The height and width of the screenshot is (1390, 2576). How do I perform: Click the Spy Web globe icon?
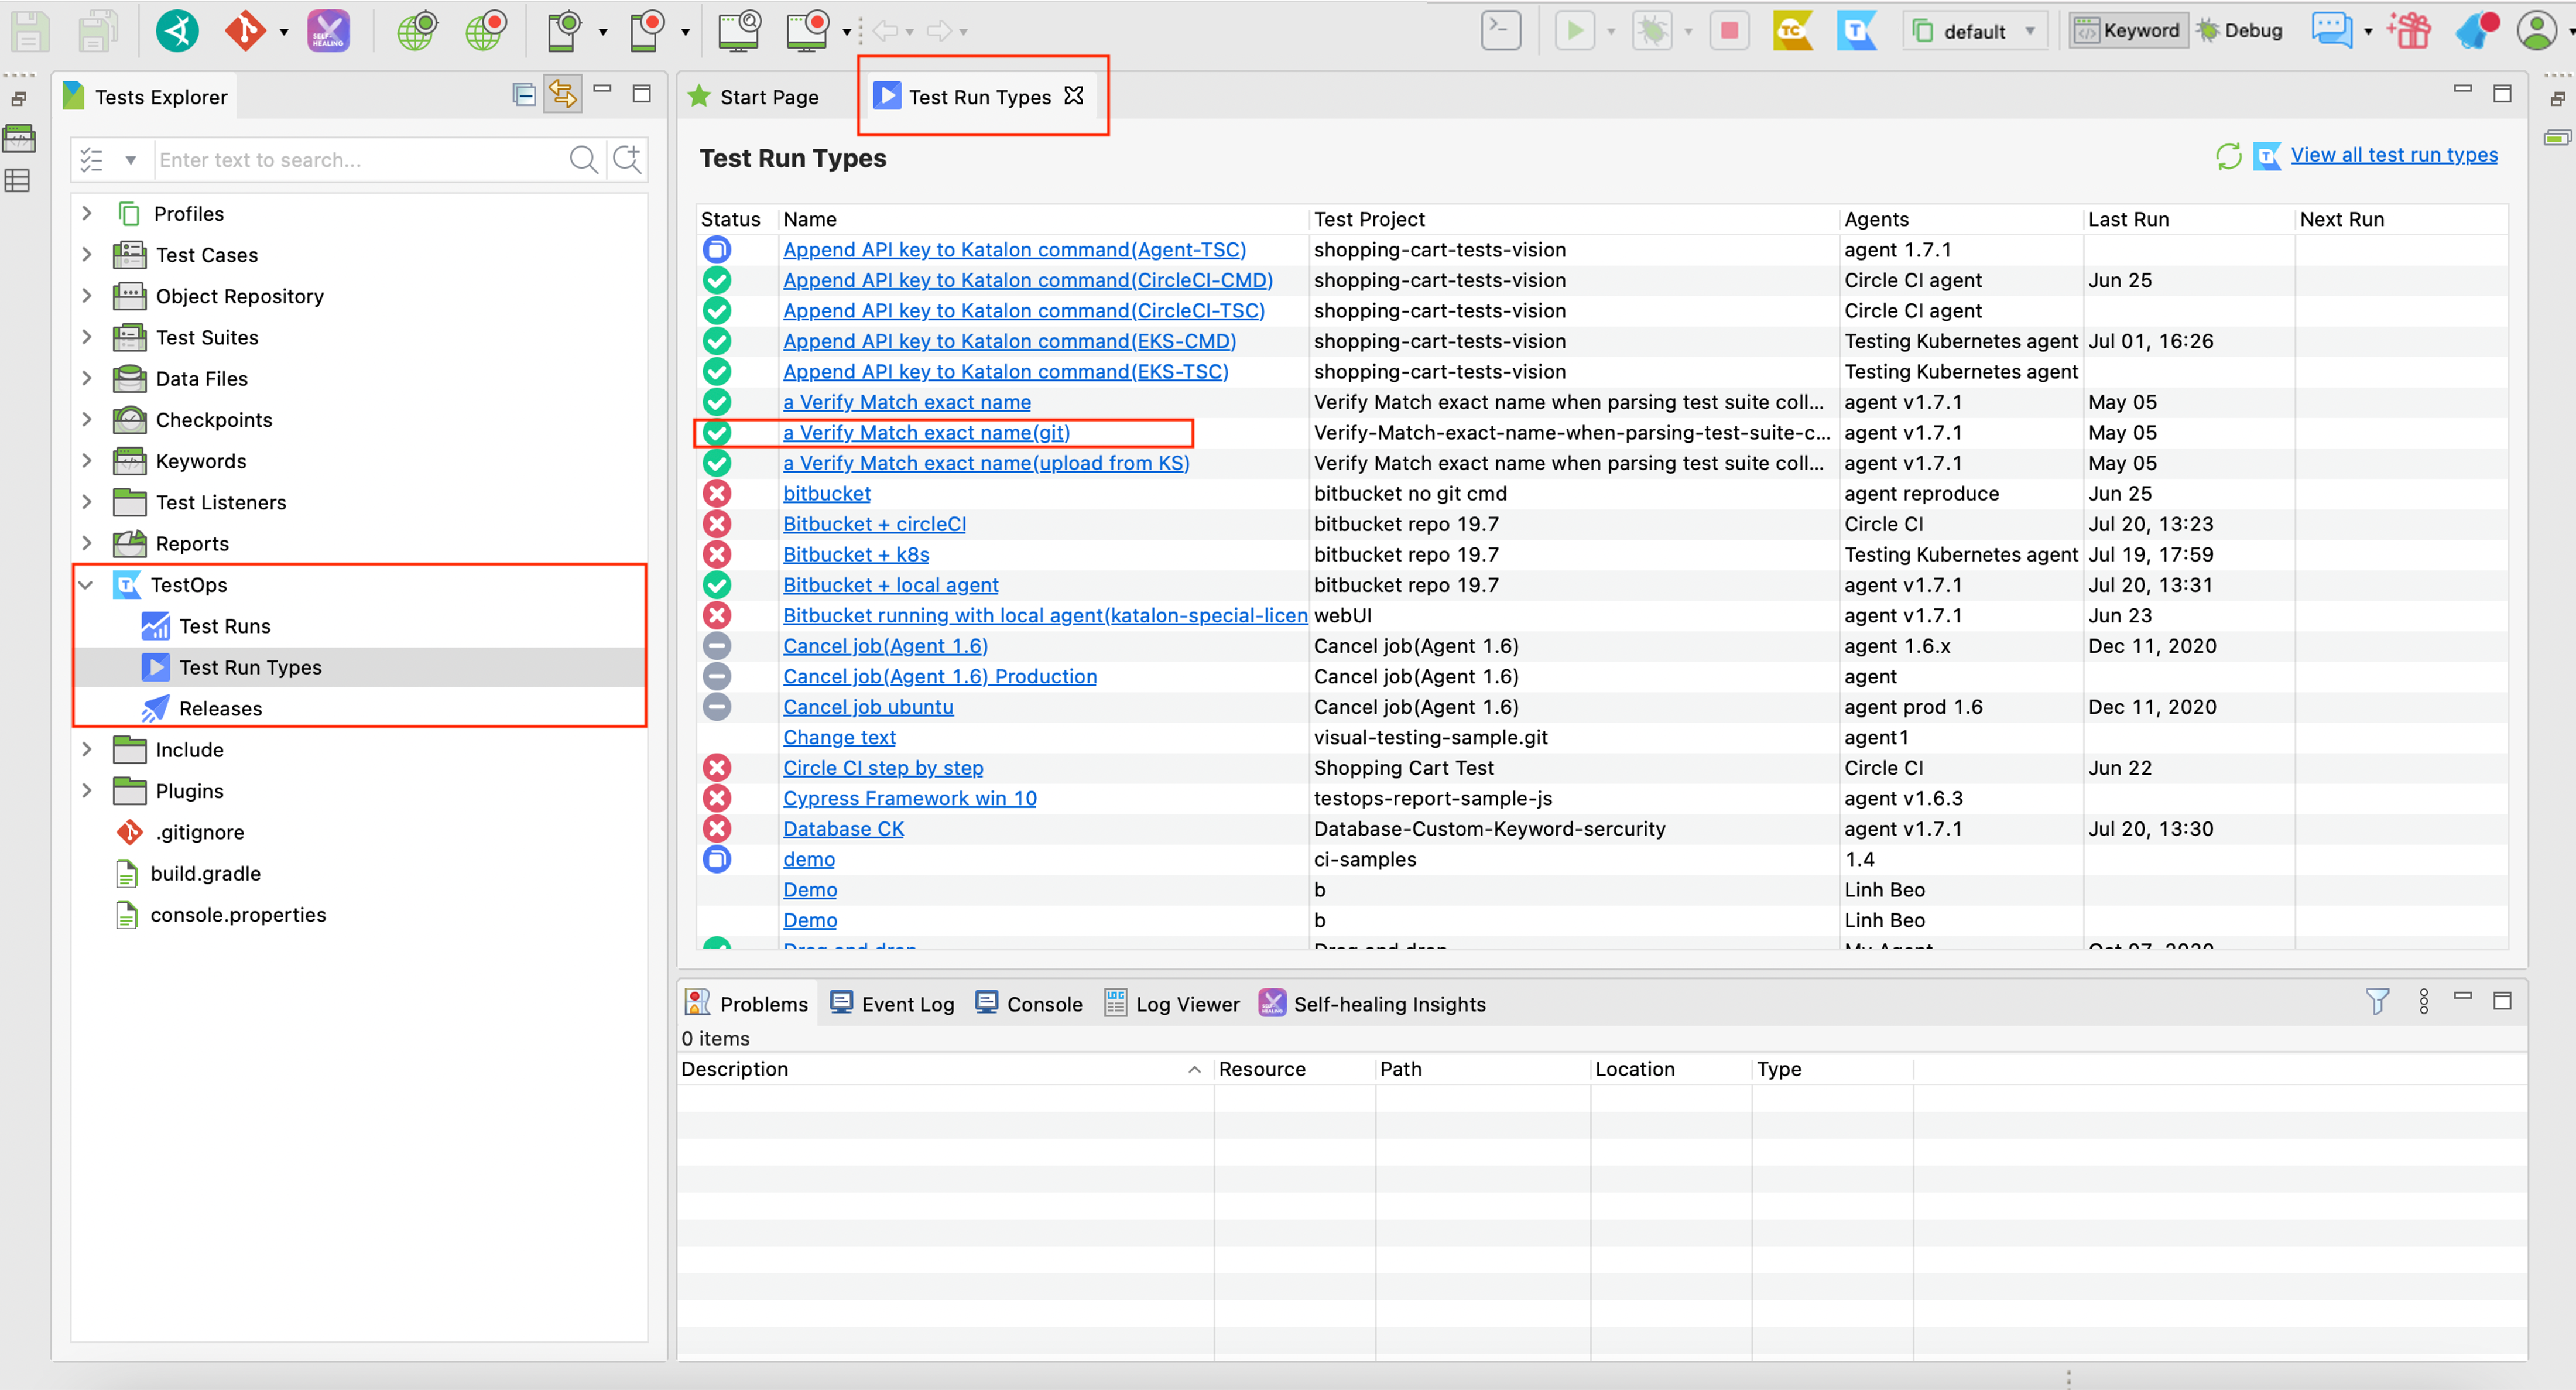pyautogui.click(x=417, y=31)
